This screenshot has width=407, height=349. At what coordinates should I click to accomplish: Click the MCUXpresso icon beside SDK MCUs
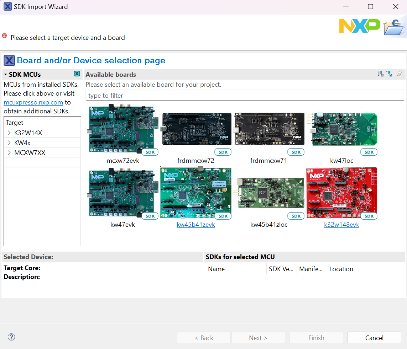[x=77, y=74]
